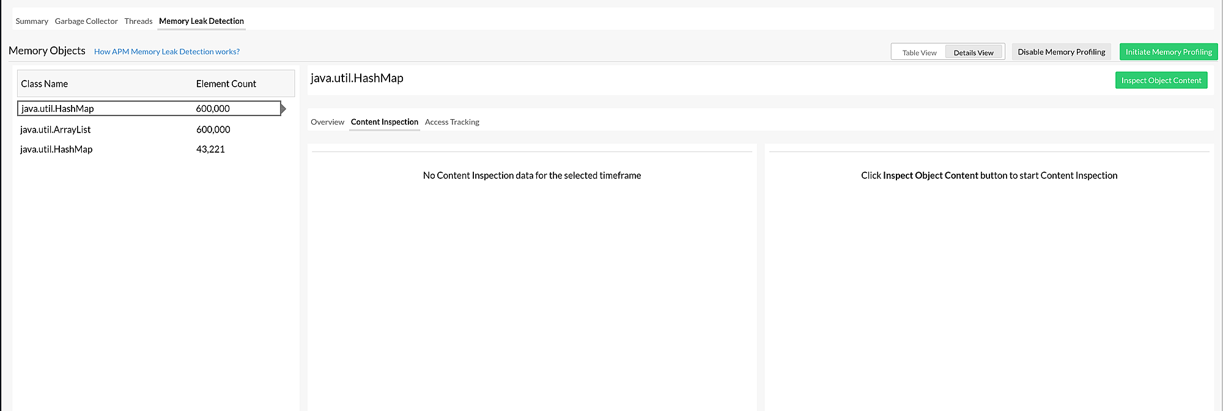Click the Element Count column header

[226, 84]
